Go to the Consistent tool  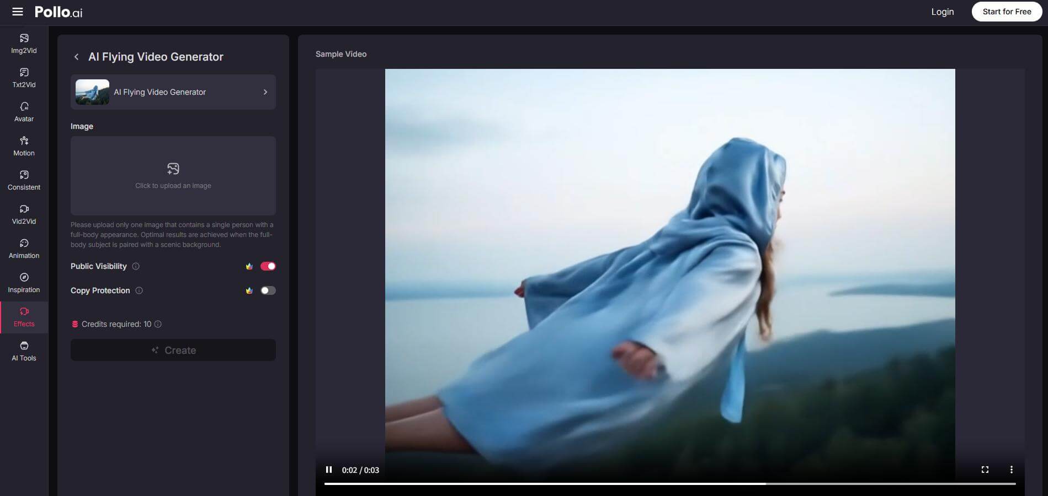(24, 180)
